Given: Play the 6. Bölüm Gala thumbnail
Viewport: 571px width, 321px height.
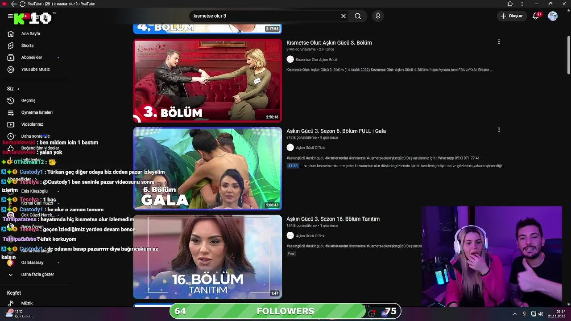Looking at the screenshot, I should pyautogui.click(x=207, y=169).
